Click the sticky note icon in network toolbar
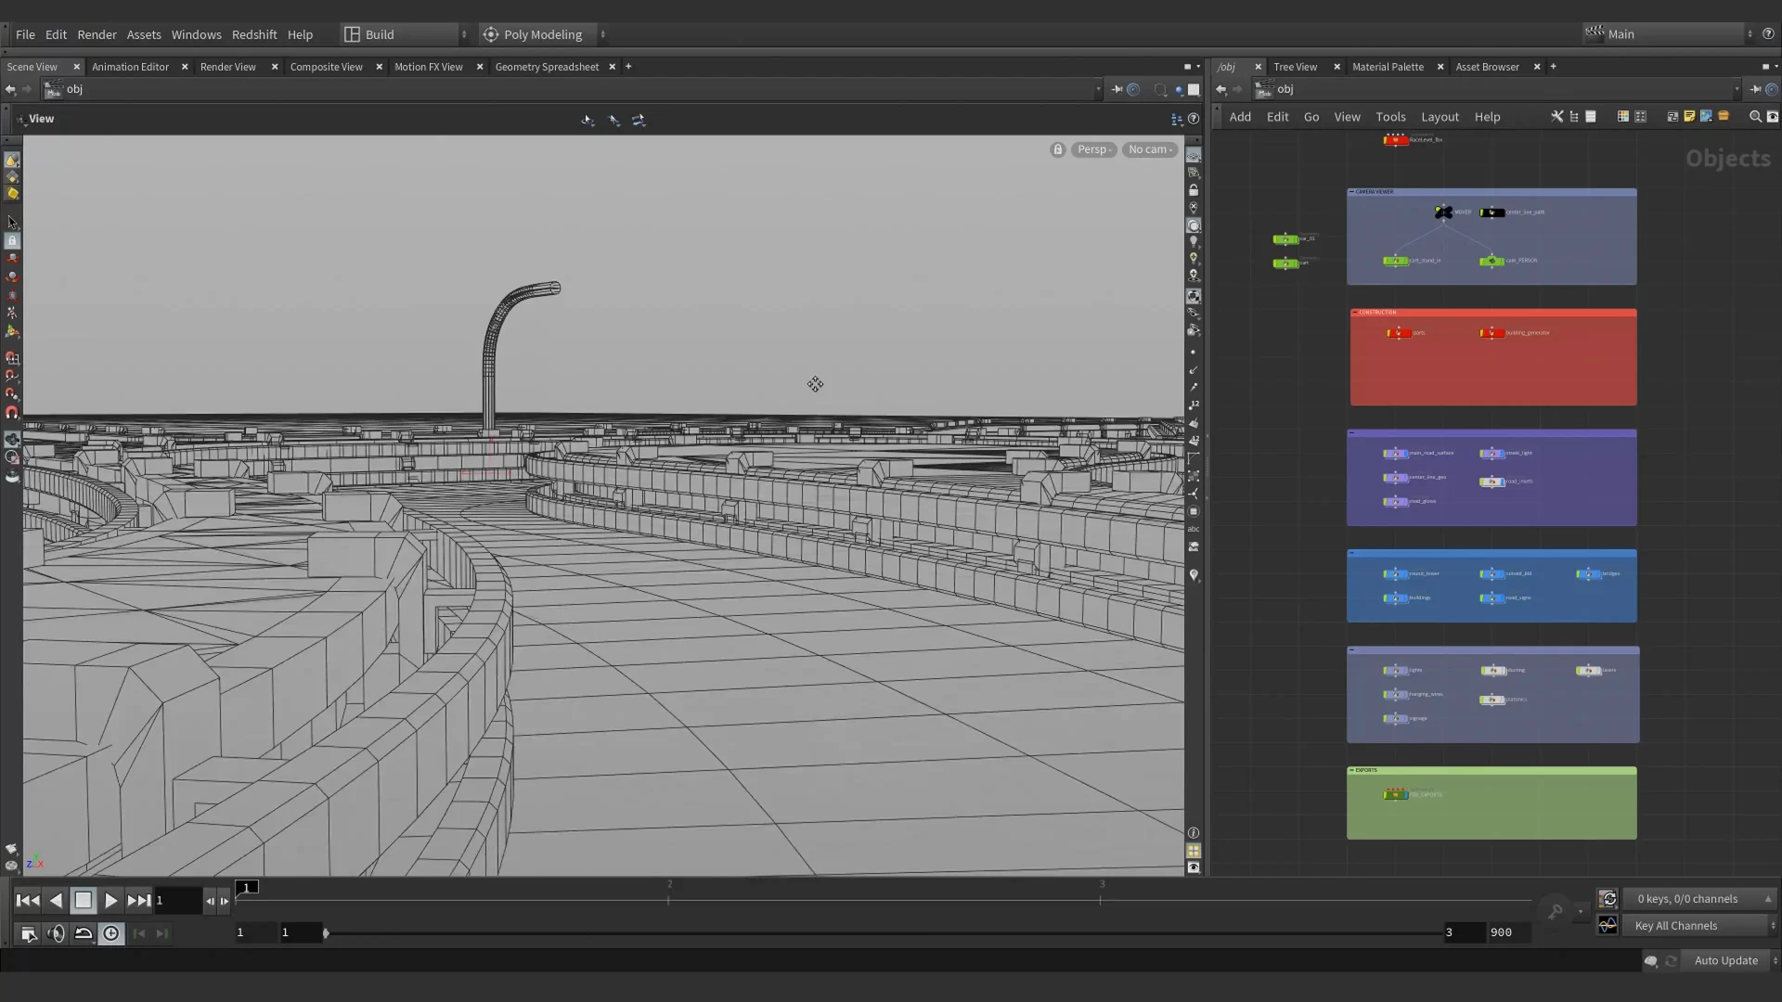1782x1002 pixels. pyautogui.click(x=1689, y=117)
